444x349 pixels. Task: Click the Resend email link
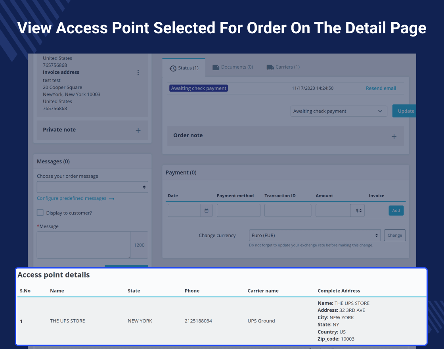(381, 88)
